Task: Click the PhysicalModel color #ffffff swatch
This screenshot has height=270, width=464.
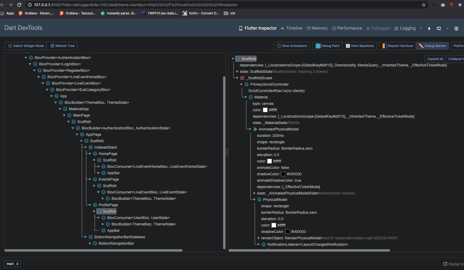Action: pyautogui.click(x=274, y=225)
